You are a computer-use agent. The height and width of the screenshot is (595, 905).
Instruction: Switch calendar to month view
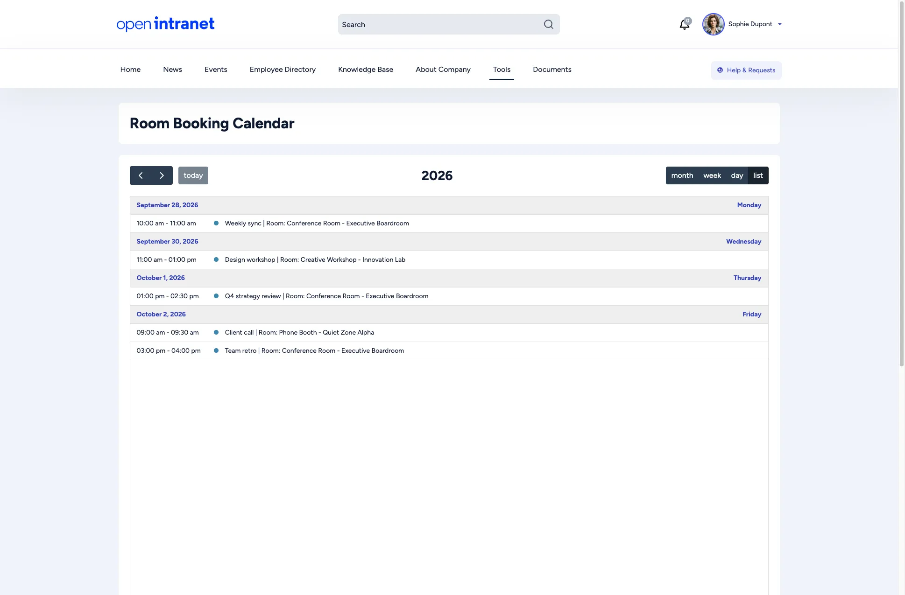[682, 175]
